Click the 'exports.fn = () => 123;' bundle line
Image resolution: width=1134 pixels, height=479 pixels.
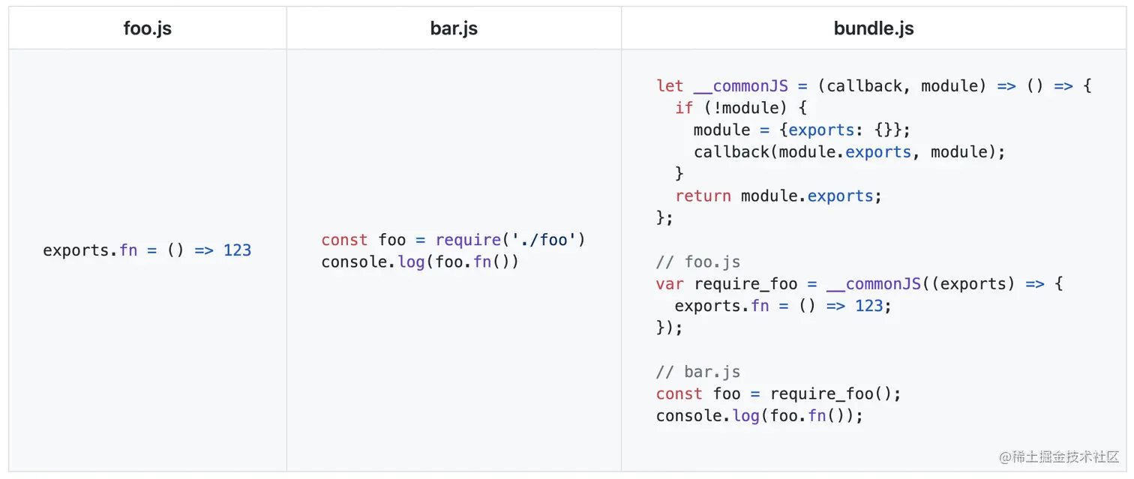[x=783, y=306]
